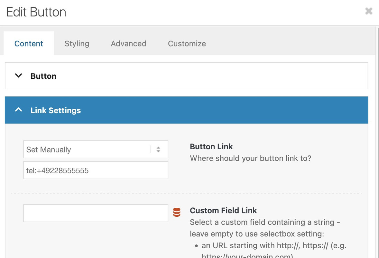Go to the Customize tab
Image resolution: width=379 pixels, height=258 pixels.
(187, 44)
